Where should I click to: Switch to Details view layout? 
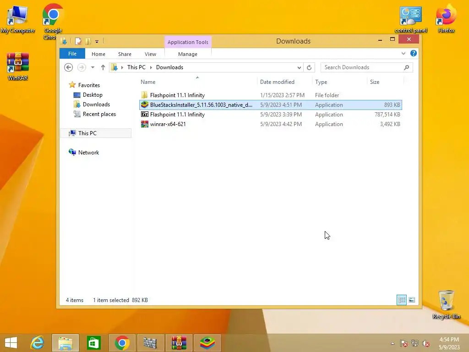401,300
